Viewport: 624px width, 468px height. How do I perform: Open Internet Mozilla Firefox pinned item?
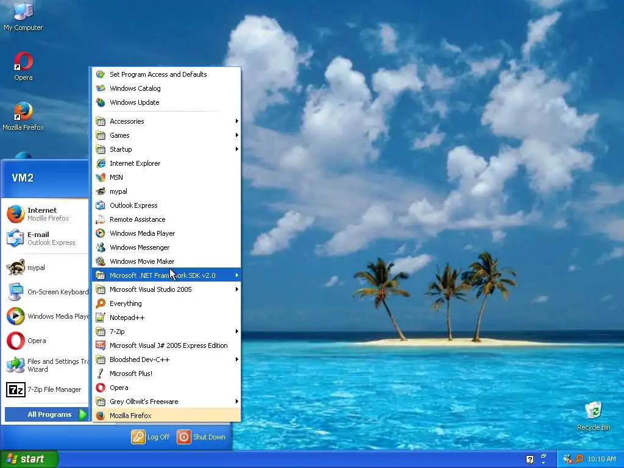tap(46, 214)
